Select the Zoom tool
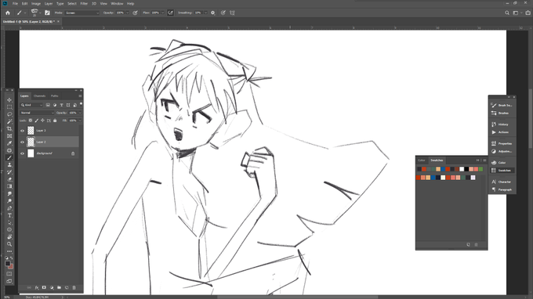Image resolution: width=533 pixels, height=299 pixels. point(9,244)
